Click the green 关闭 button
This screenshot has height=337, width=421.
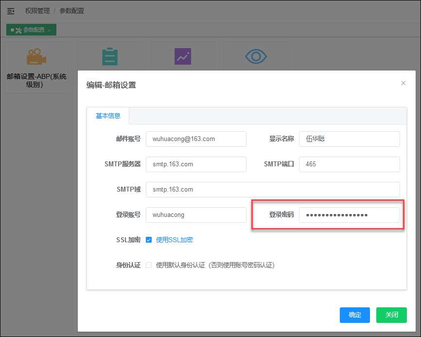(x=391, y=315)
